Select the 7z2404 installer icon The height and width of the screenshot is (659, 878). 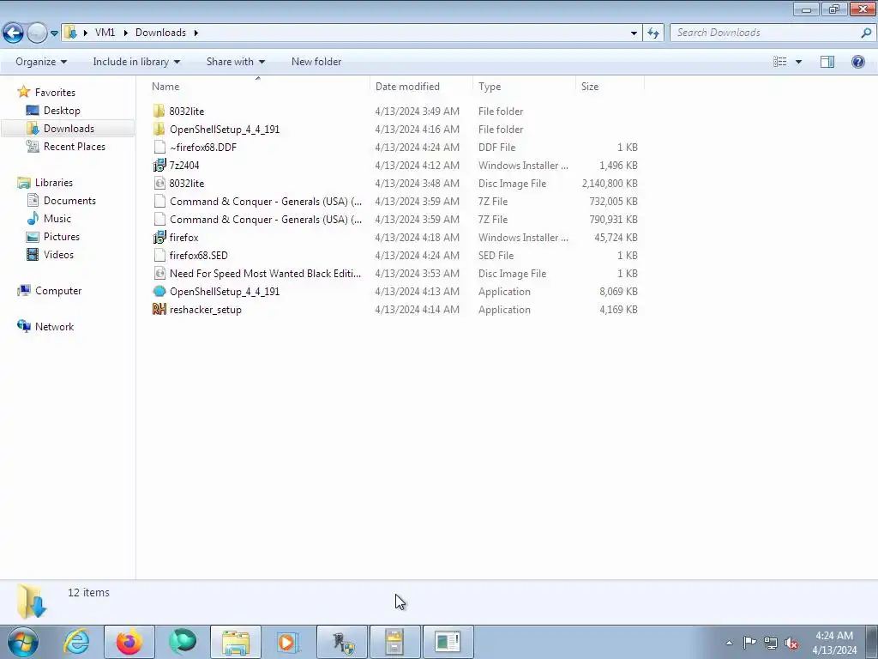(159, 165)
